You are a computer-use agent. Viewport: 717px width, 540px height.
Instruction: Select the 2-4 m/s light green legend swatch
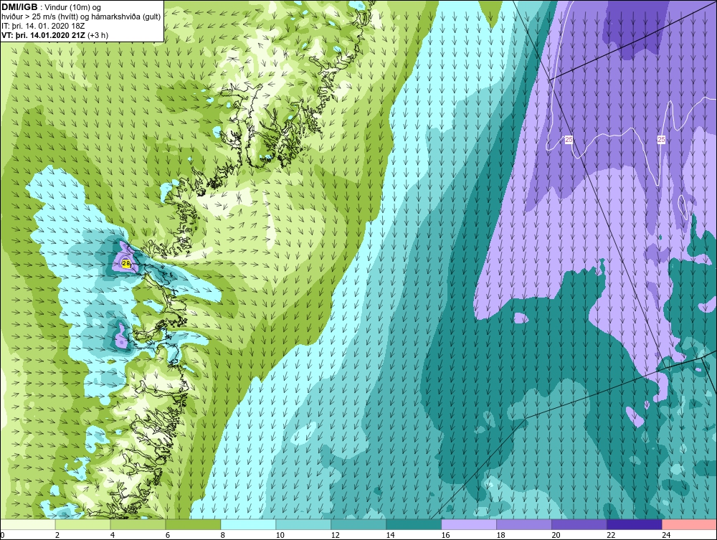[x=82, y=524]
